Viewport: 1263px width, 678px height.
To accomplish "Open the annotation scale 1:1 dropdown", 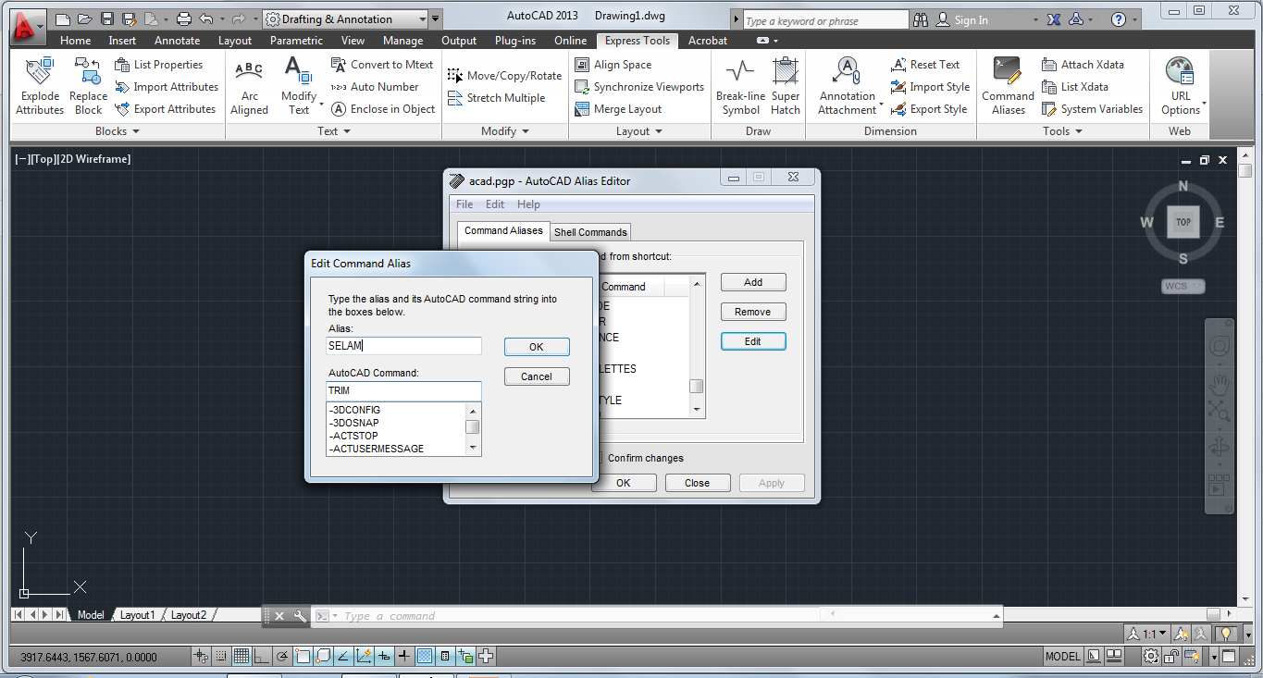I will pos(1145,634).
